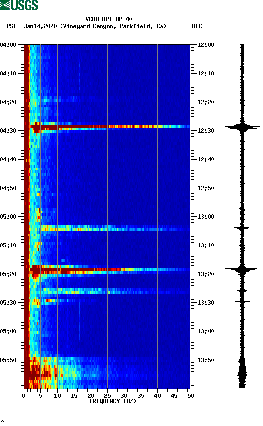Click the '13:40' UTC time label
The width and height of the screenshot is (263, 426).
click(x=205, y=331)
